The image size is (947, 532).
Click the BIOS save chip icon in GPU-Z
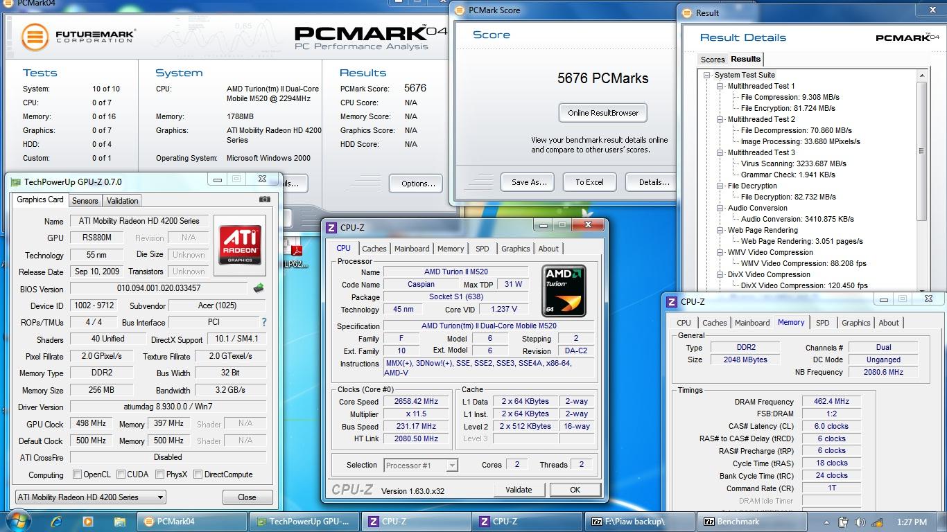pyautogui.click(x=259, y=287)
